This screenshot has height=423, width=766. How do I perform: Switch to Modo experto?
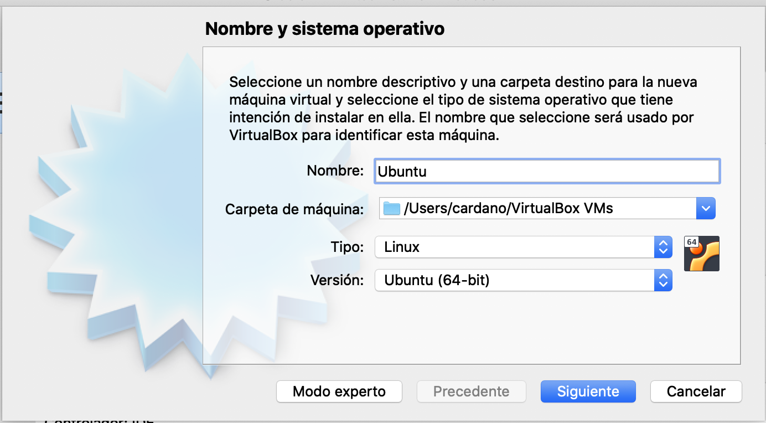[x=339, y=391]
